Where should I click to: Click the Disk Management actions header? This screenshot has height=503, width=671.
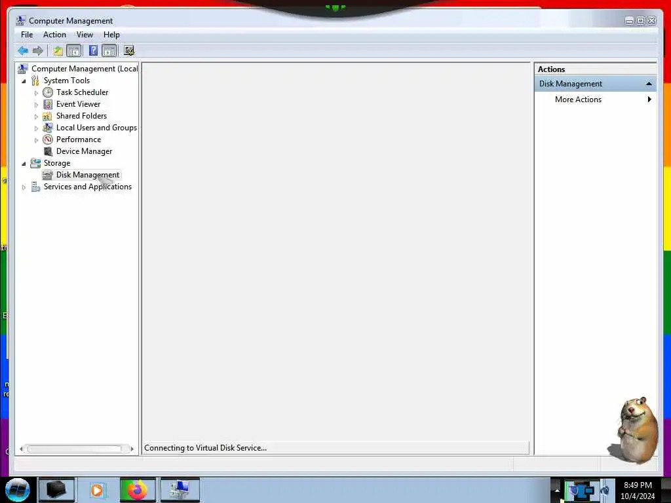(595, 84)
